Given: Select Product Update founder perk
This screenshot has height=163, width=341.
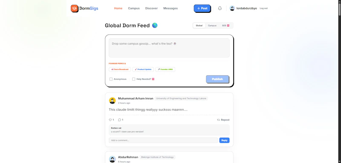Looking at the screenshot, I should click(143, 69).
